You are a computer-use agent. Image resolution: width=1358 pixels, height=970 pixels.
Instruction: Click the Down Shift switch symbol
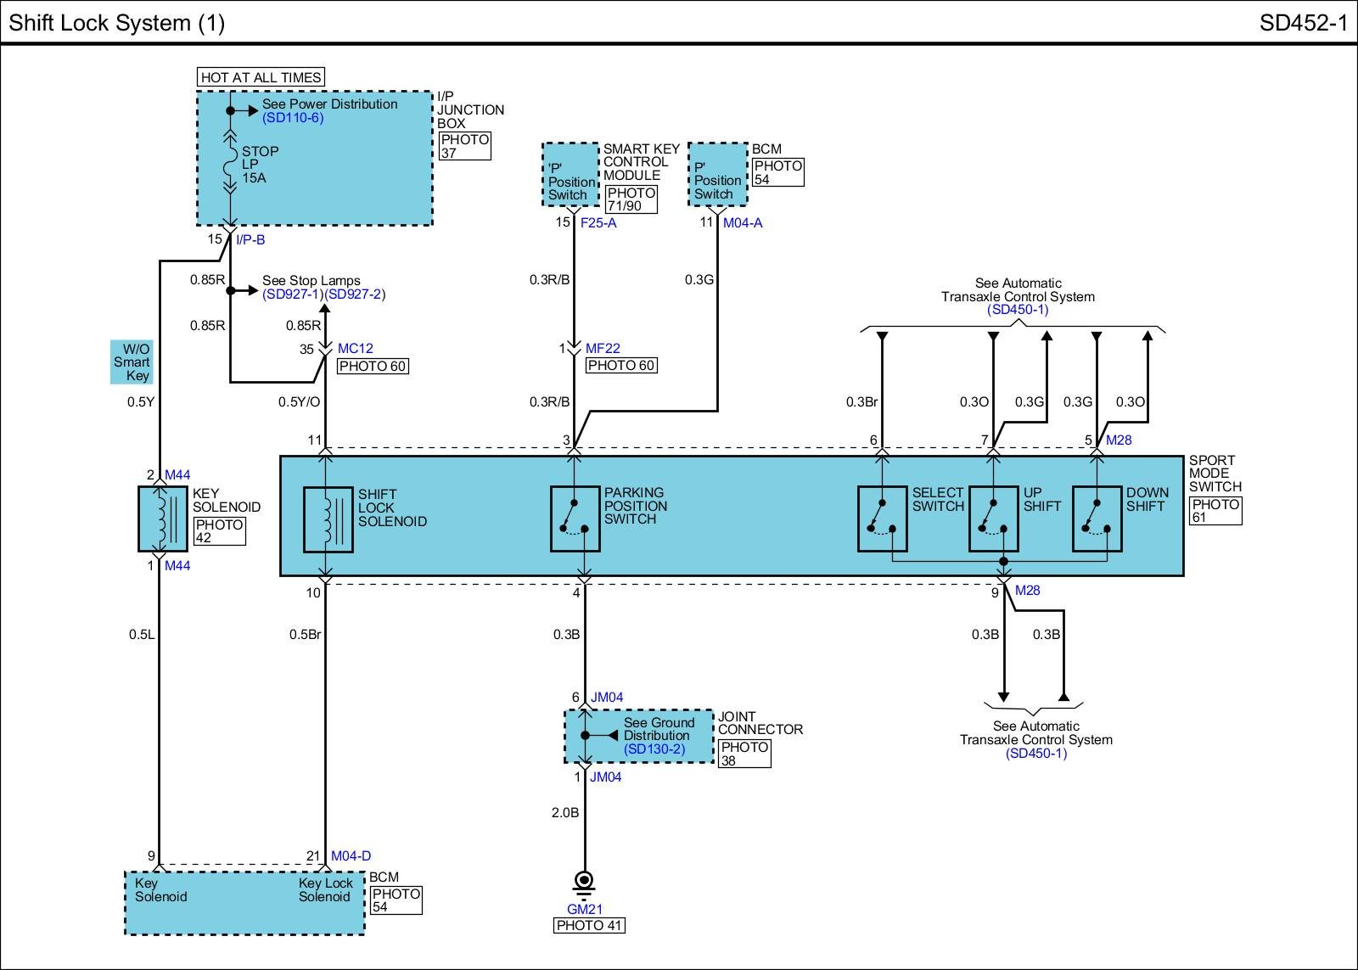click(1097, 519)
